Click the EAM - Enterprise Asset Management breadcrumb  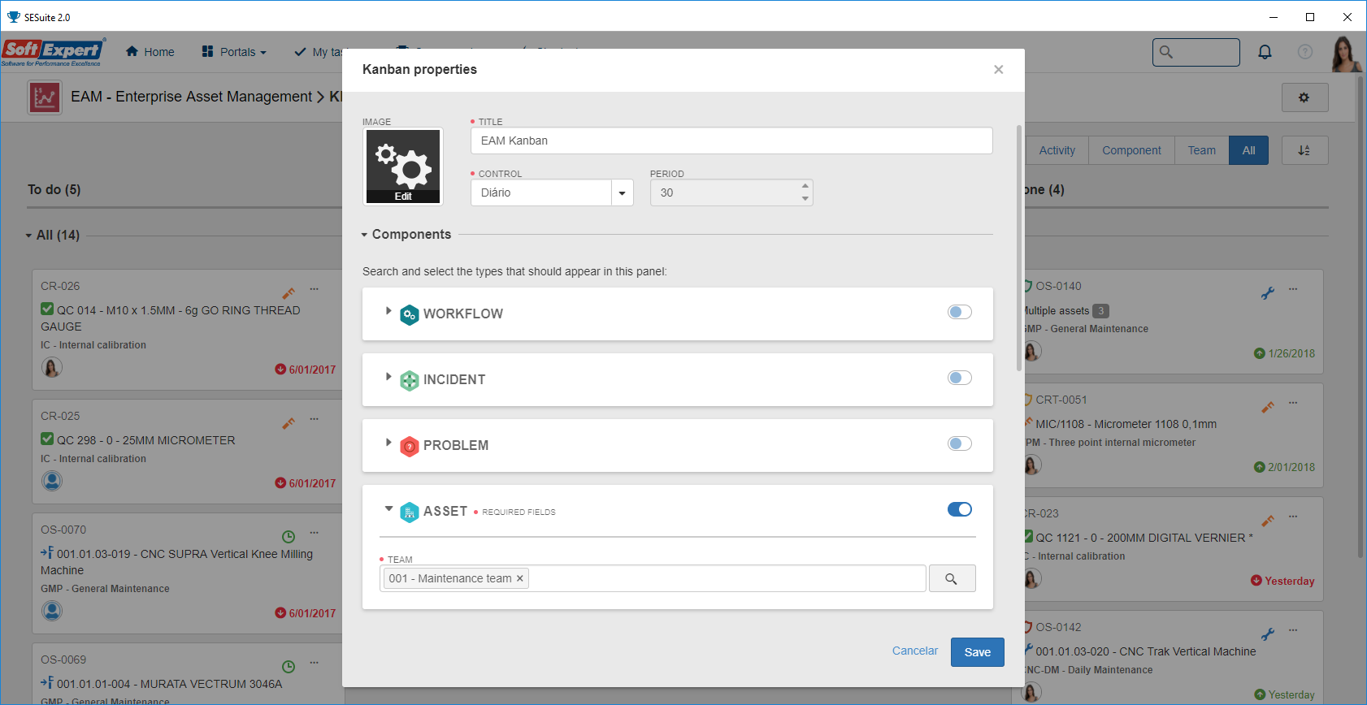(x=191, y=97)
